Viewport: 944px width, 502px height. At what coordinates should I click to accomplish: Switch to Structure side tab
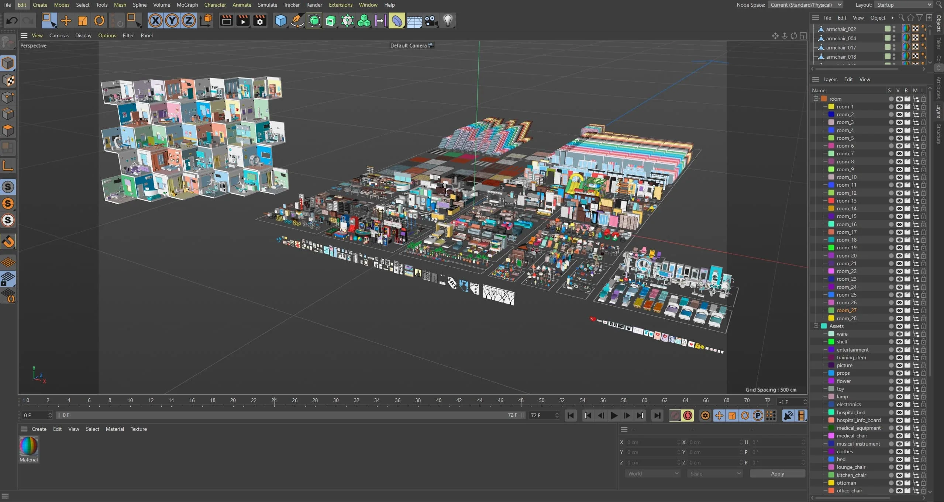[939, 134]
